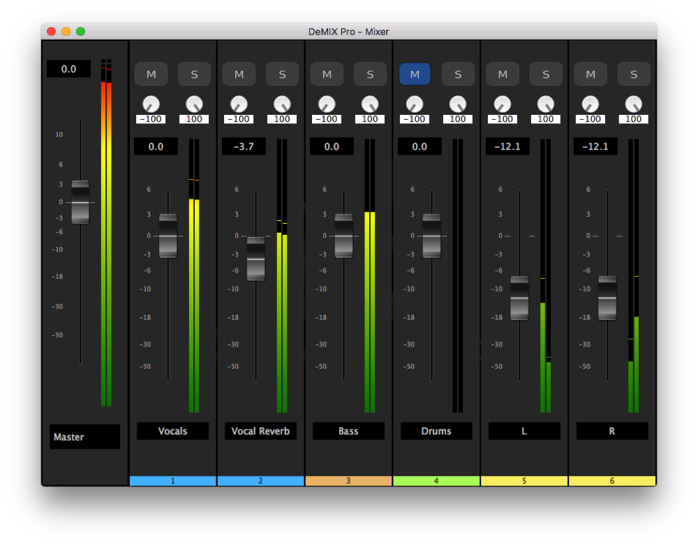Select channel 5 yellow color strip
698x545 pixels.
(x=524, y=481)
